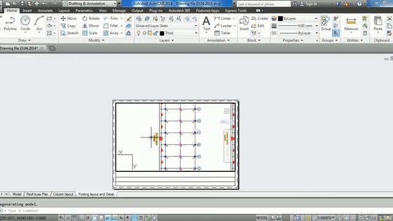
Task: Open Express Tools tab
Action: tap(236, 10)
